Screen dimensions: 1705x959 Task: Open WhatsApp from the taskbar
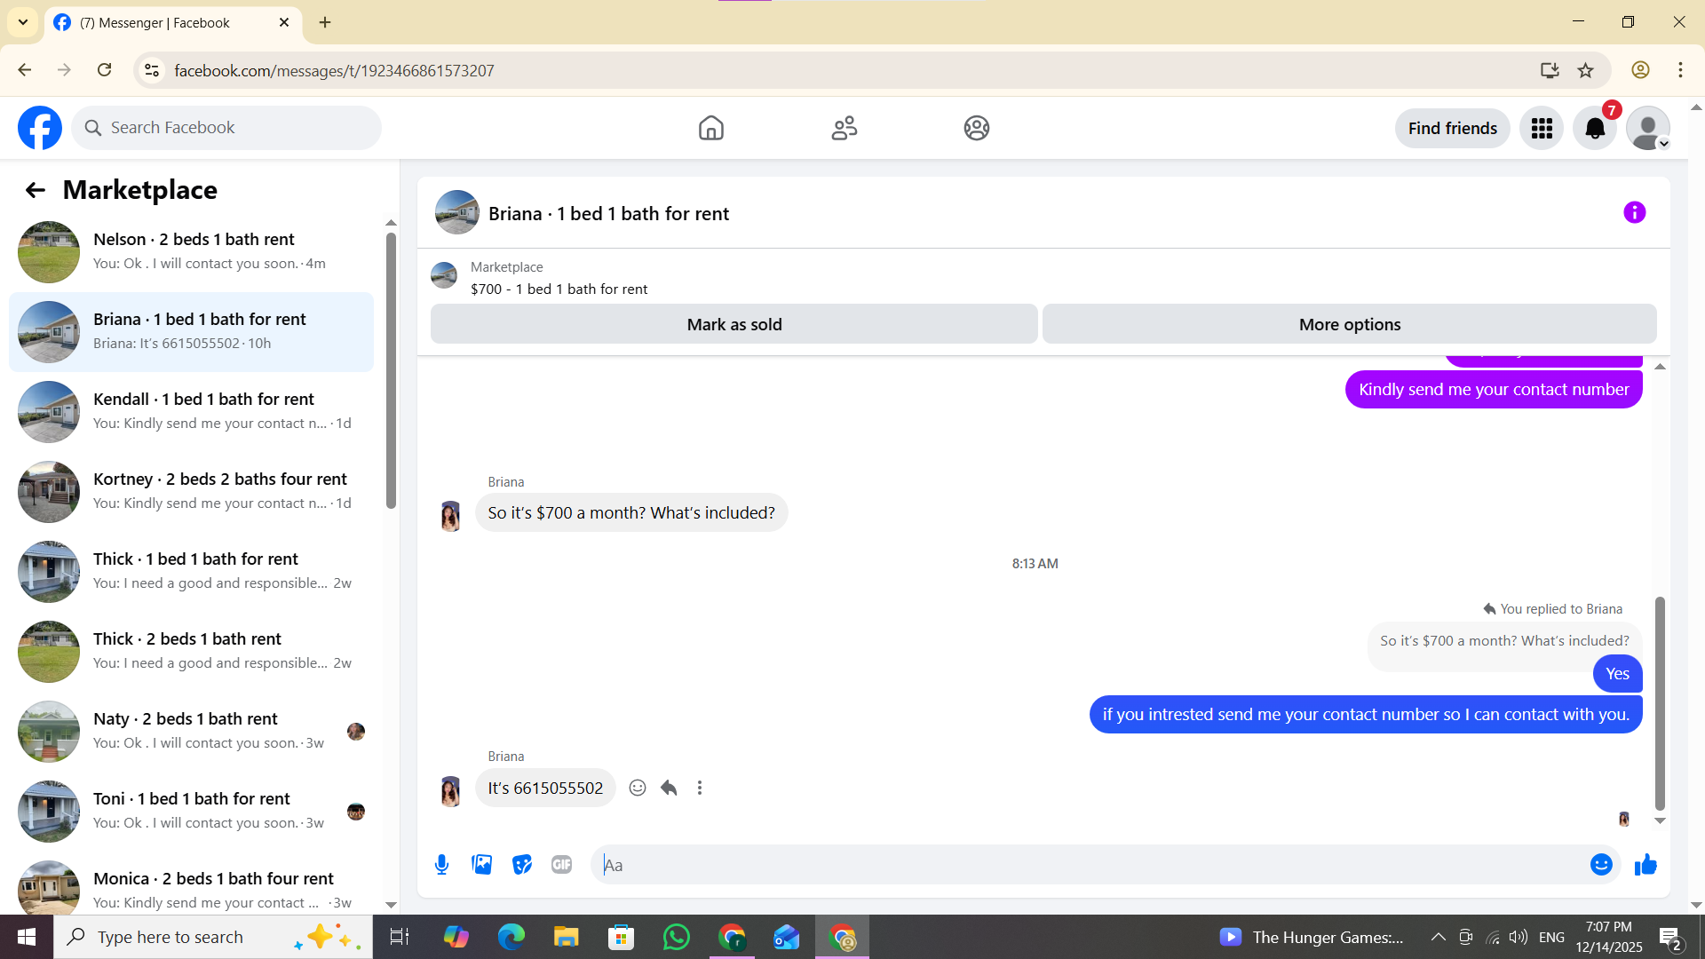click(677, 937)
